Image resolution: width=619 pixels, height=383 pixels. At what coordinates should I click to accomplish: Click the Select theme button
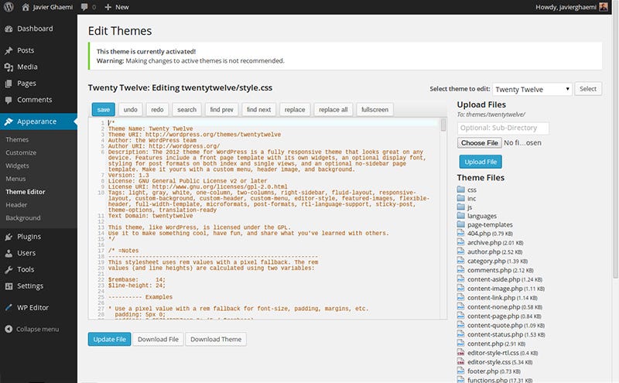point(588,89)
